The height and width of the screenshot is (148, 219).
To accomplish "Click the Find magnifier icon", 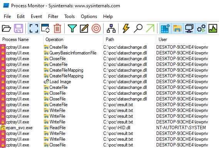I will pos(138,28).
